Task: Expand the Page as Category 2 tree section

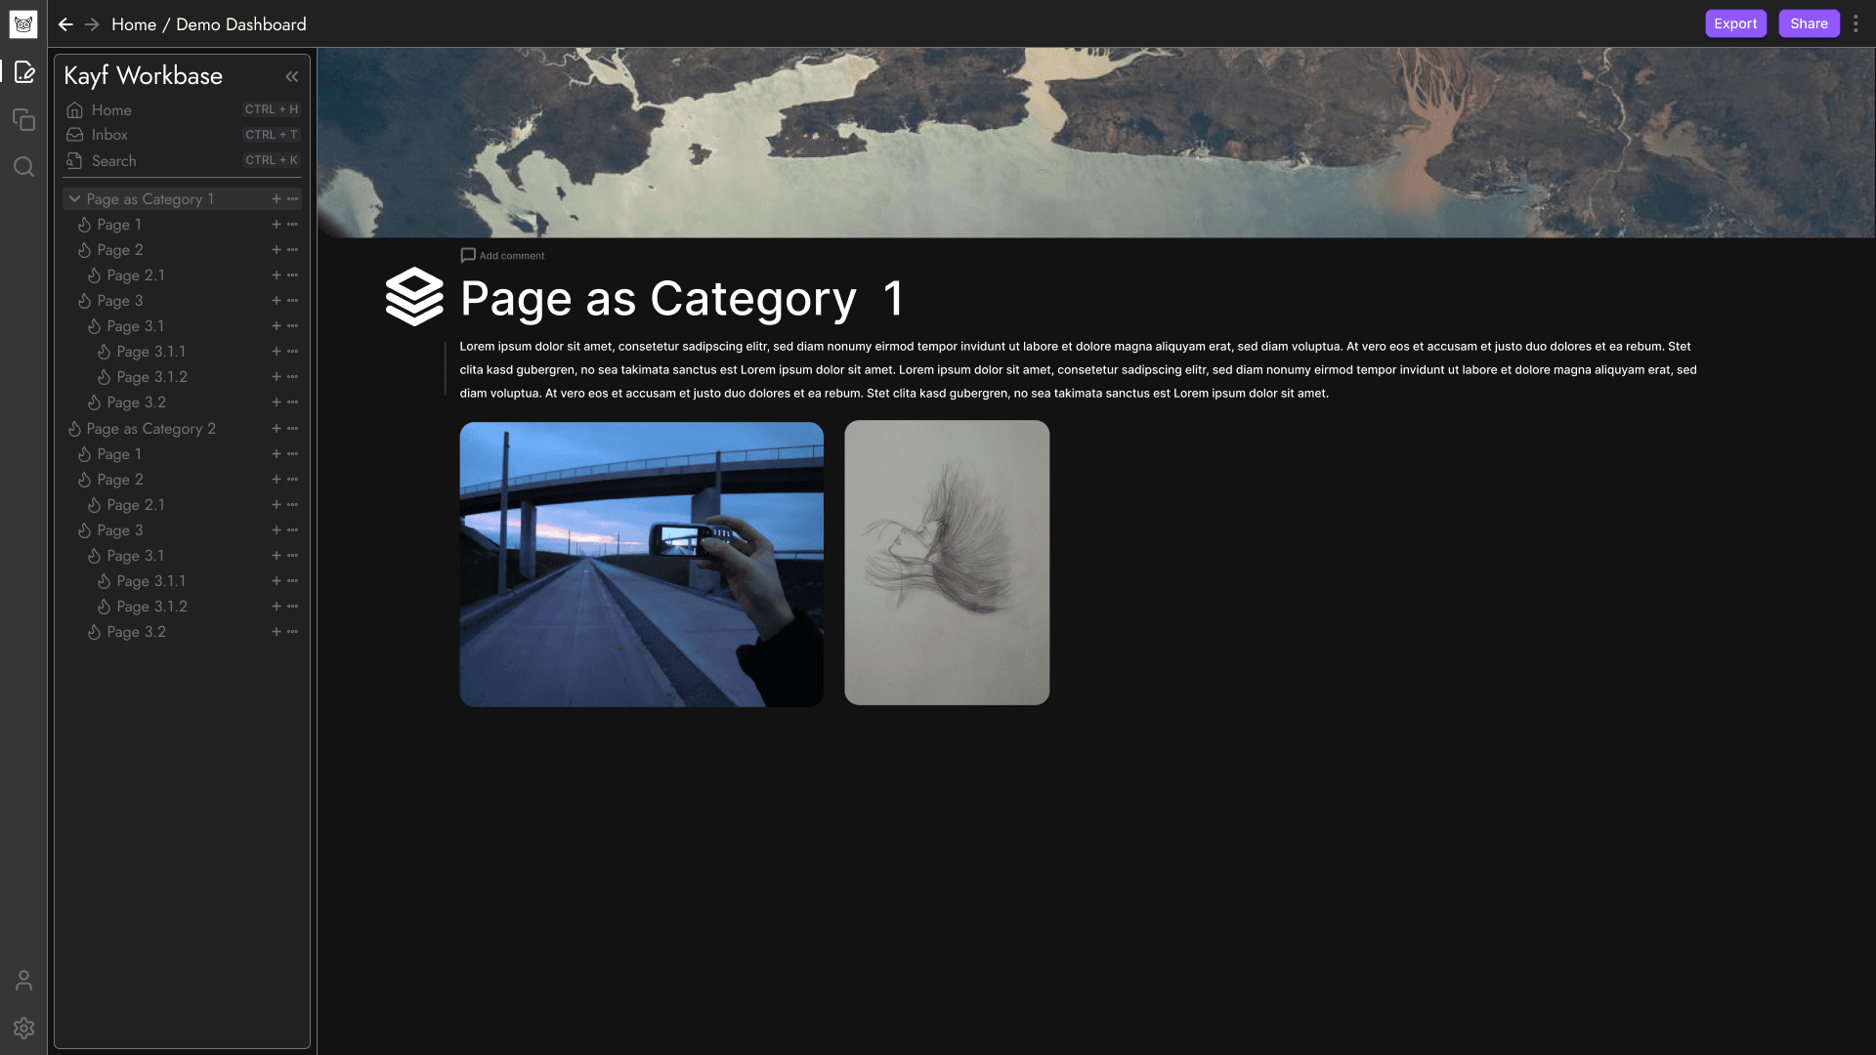Action: (73, 426)
